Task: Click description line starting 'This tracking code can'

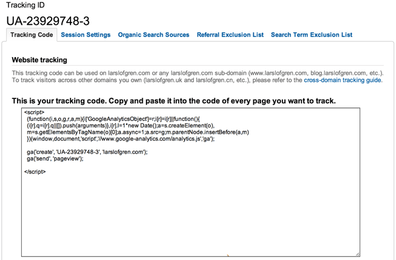Action: point(198,73)
